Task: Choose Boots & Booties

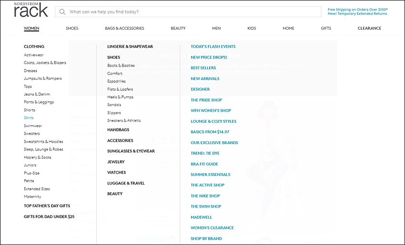Action: tap(121, 66)
